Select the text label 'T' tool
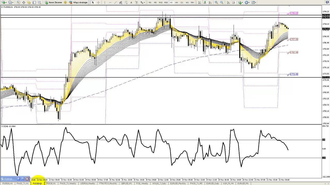This screenshot has width=330, height=185. [136, 2]
